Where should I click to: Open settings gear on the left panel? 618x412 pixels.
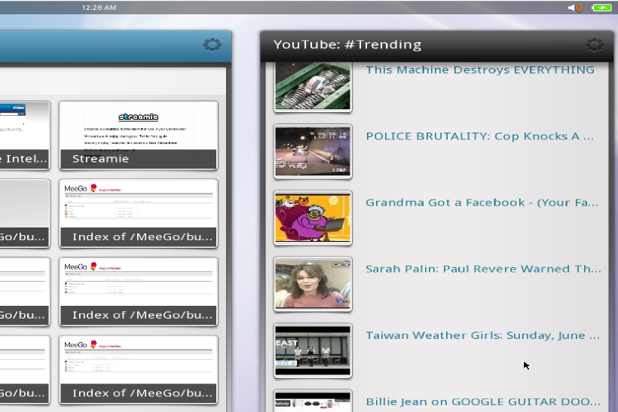point(212,45)
